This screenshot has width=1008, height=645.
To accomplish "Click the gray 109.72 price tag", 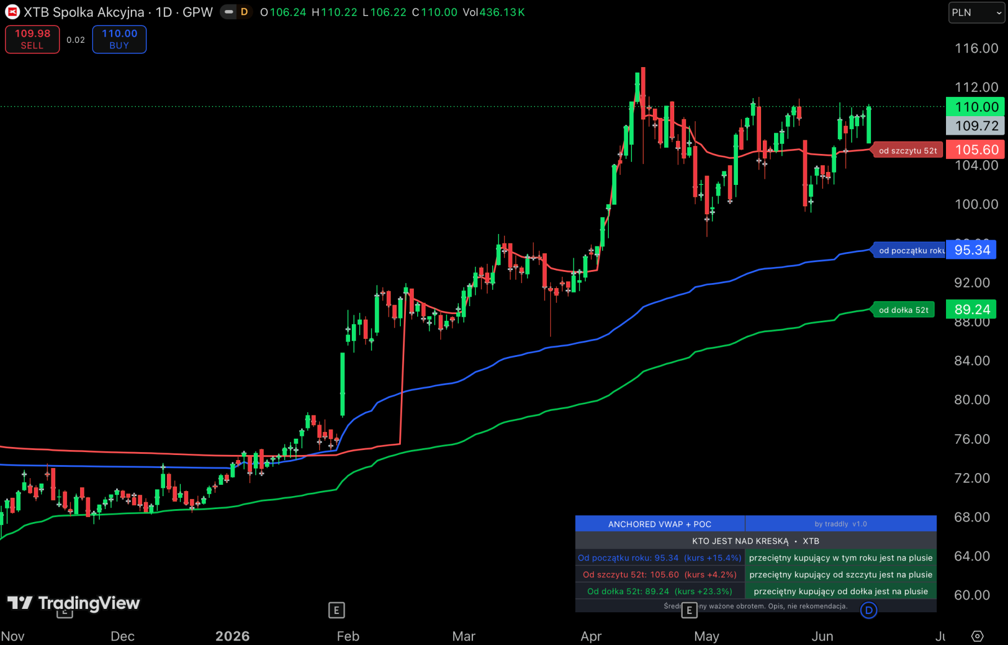I will click(x=976, y=126).
